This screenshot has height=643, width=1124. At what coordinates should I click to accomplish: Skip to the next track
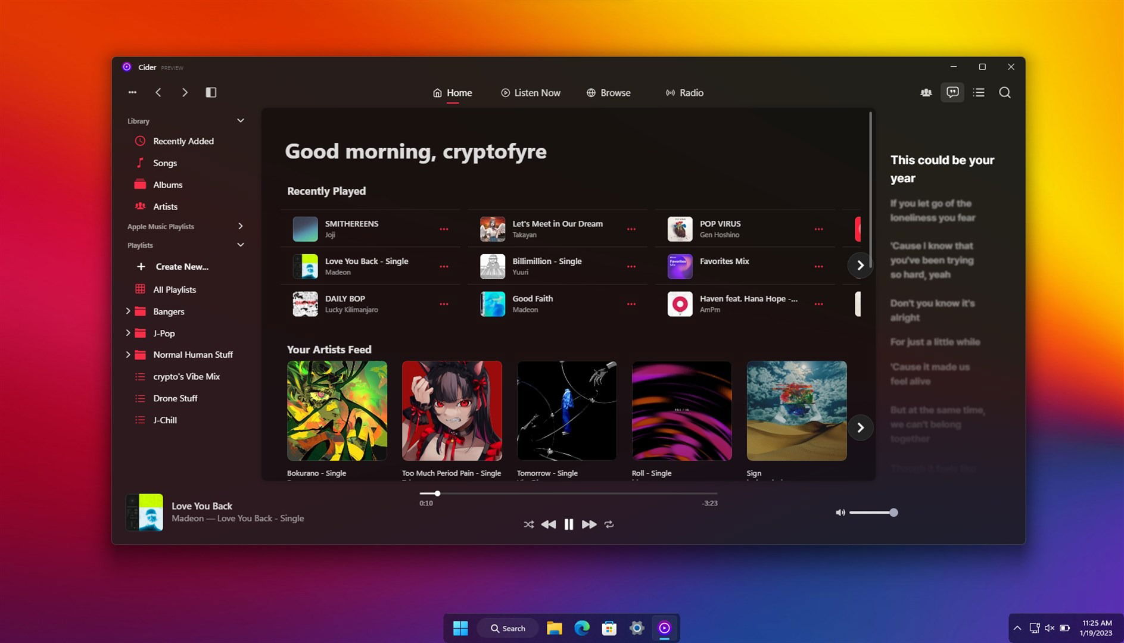click(589, 525)
